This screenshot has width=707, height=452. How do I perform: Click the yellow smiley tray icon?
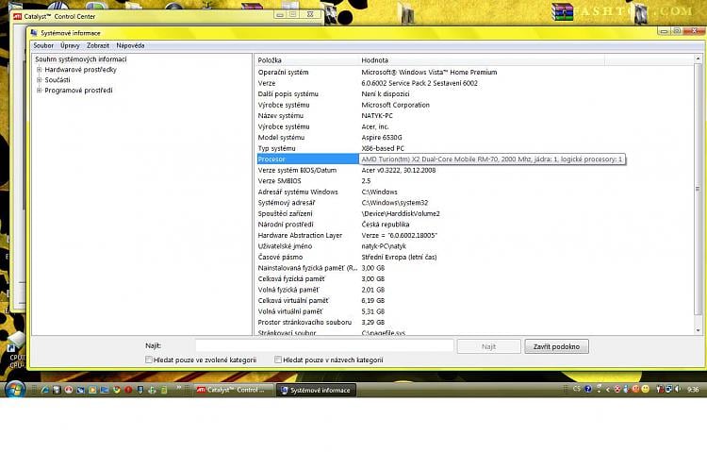click(x=645, y=389)
